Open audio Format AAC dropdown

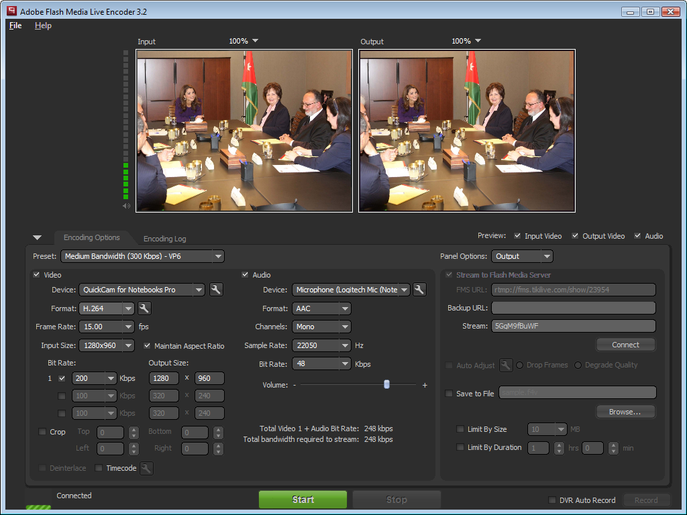pos(321,308)
